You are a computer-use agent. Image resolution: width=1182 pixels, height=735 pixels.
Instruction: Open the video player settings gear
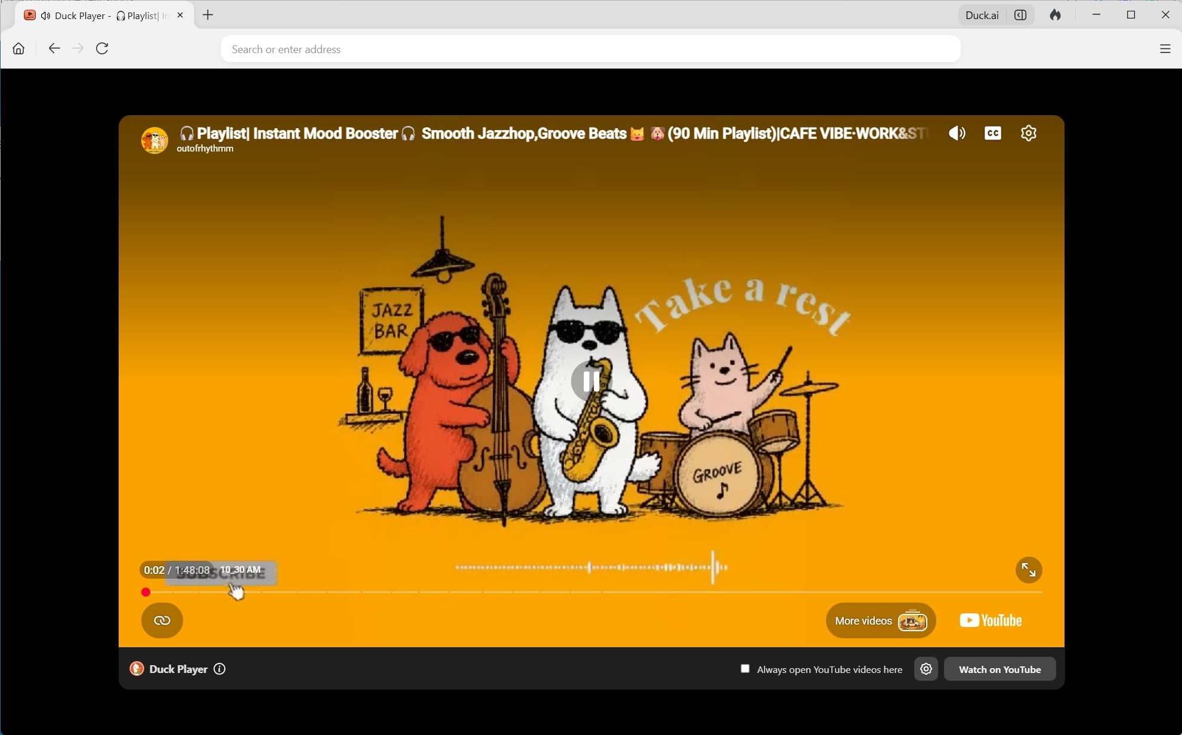(x=1029, y=133)
